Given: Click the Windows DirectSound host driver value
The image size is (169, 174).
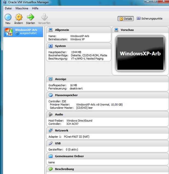Looking at the screenshot, I should [79, 121].
